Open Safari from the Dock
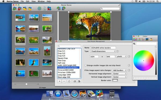The height and width of the screenshot is (100, 161). click(x=75, y=94)
